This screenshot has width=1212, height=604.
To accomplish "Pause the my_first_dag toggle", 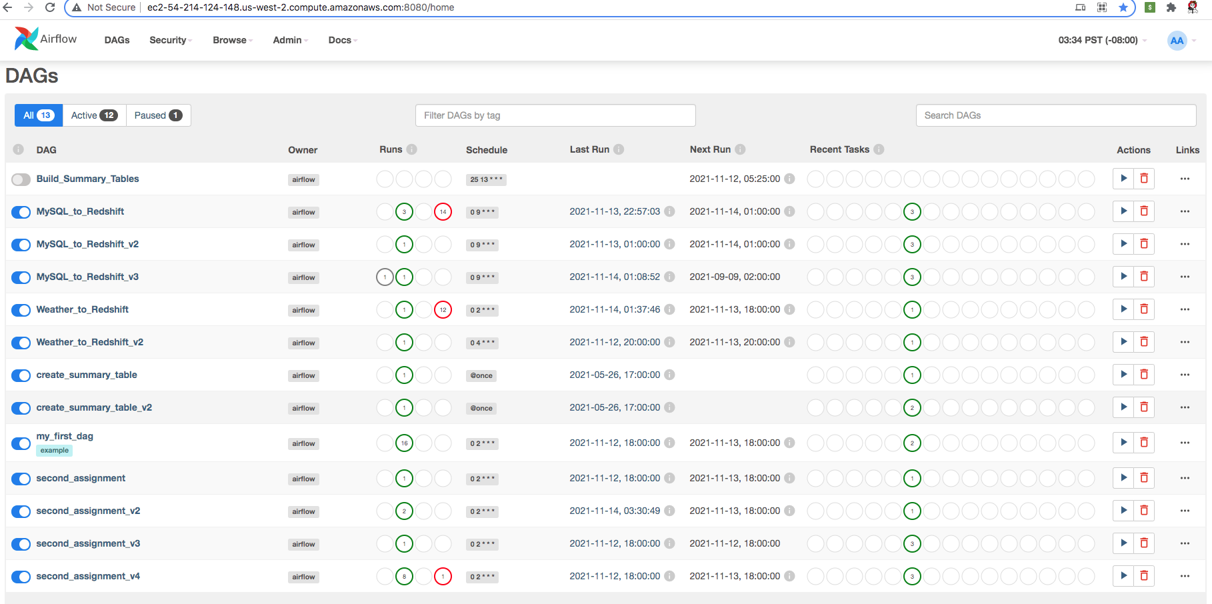I will click(x=21, y=443).
